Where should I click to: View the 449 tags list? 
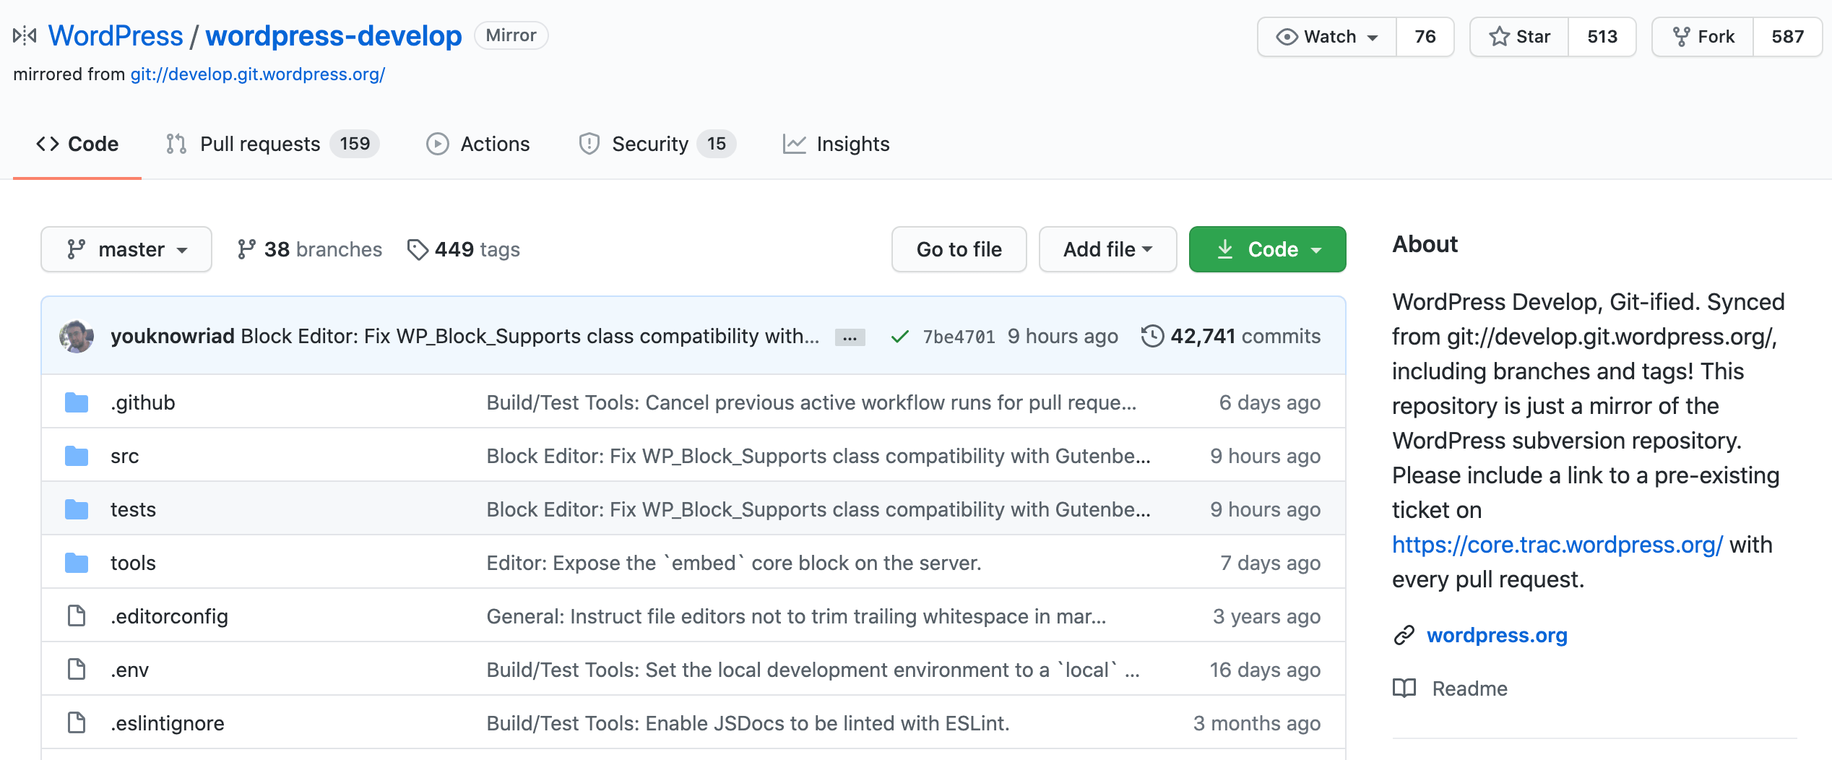click(x=463, y=249)
